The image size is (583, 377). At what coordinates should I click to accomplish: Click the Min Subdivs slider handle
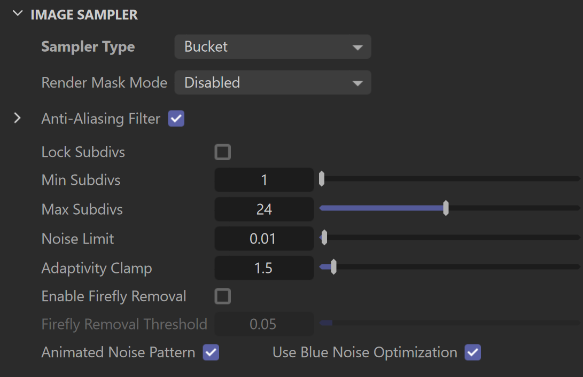(x=322, y=179)
